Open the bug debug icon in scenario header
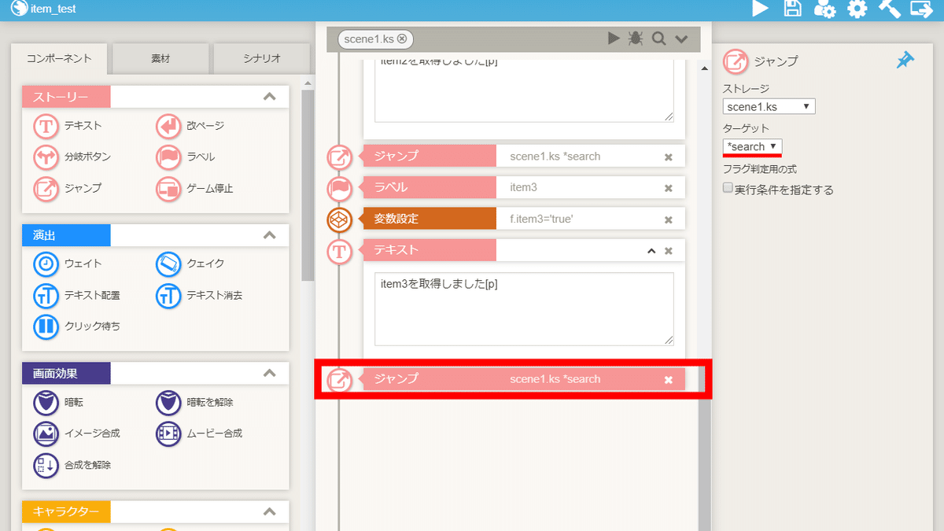The width and height of the screenshot is (944, 531). pos(636,39)
